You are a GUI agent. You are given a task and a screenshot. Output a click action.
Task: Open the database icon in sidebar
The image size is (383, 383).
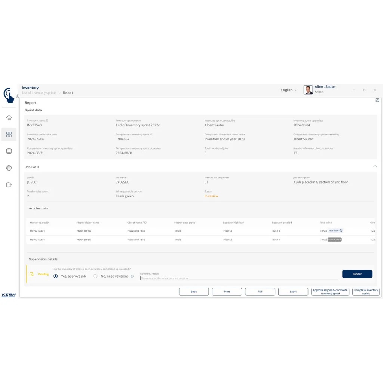tap(9, 151)
